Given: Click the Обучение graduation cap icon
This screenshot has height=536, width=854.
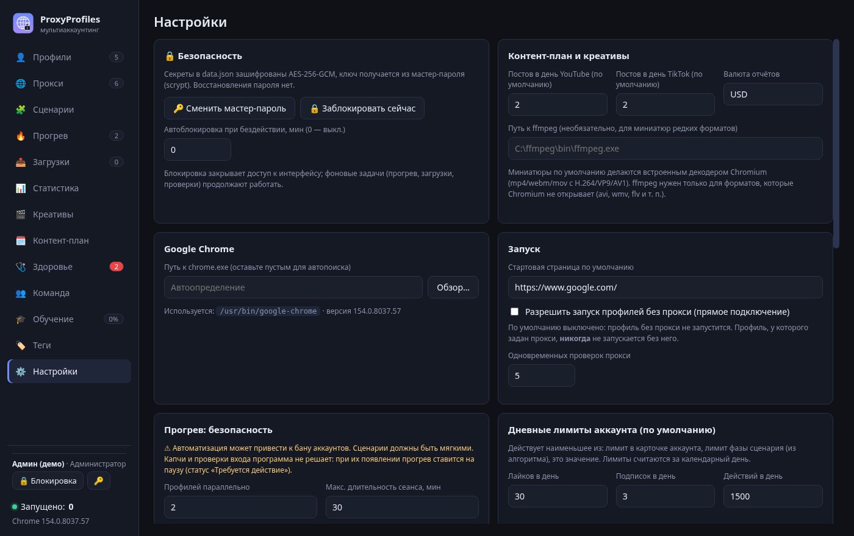Looking at the screenshot, I should click(x=21, y=319).
